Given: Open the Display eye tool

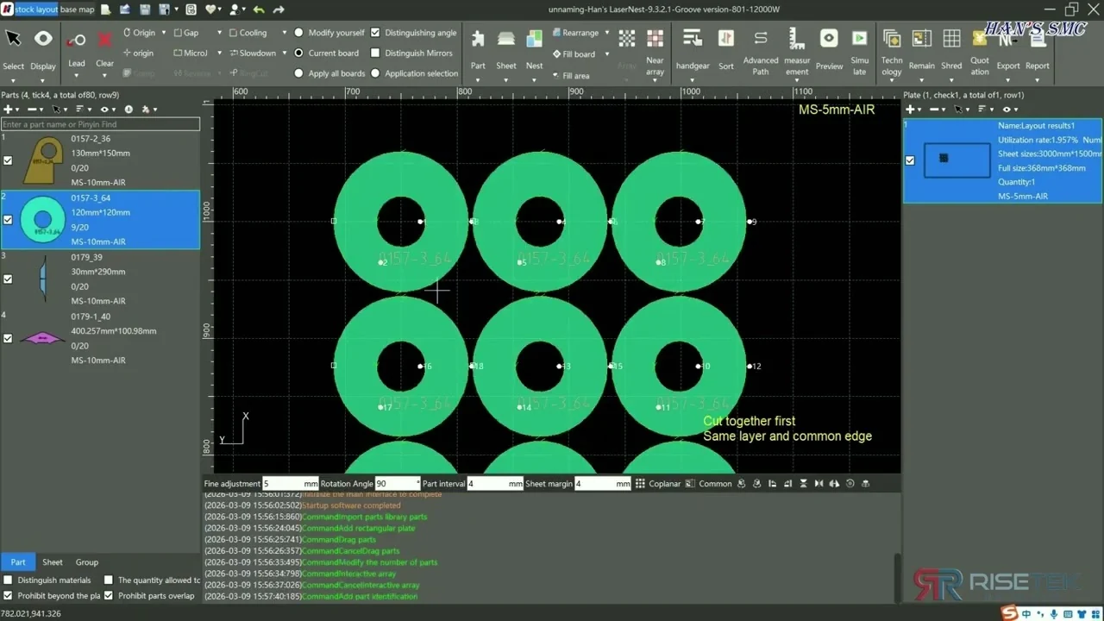Looking at the screenshot, I should tap(43, 40).
